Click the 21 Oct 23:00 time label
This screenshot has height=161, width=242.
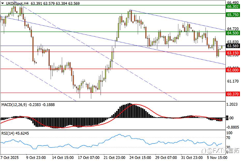(x=114, y=158)
